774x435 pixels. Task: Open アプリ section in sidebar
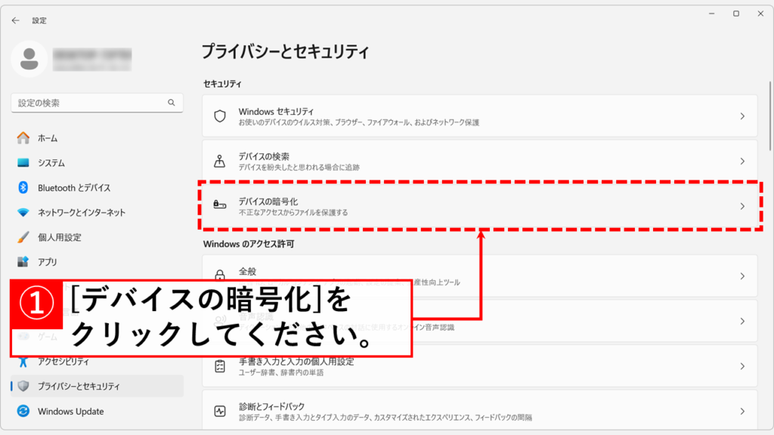point(48,262)
